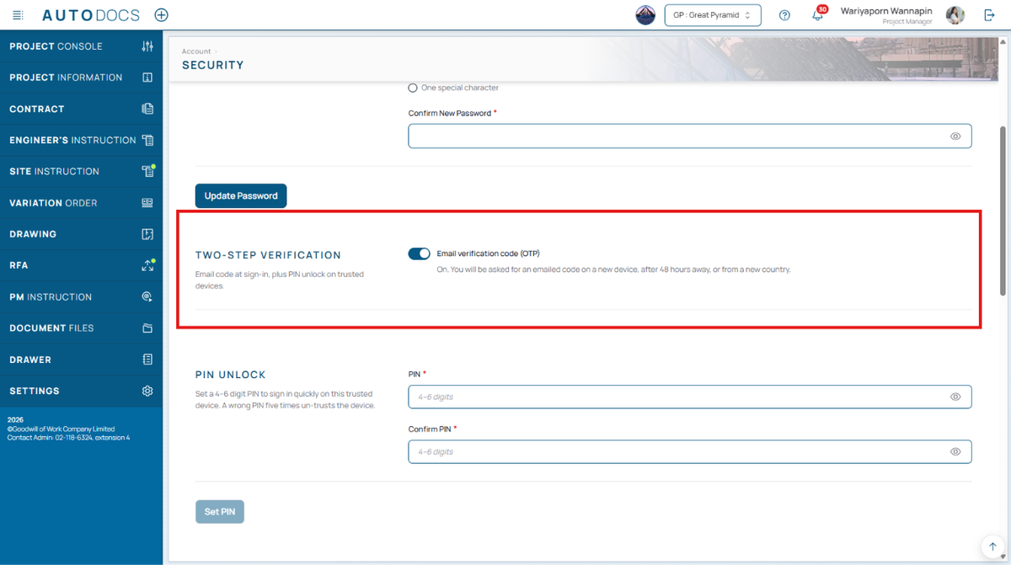Open the user profile avatar
The image size is (1011, 565).
click(955, 15)
